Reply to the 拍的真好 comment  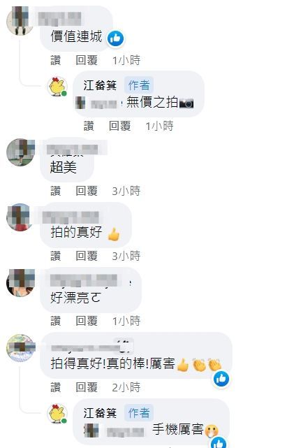87,256
